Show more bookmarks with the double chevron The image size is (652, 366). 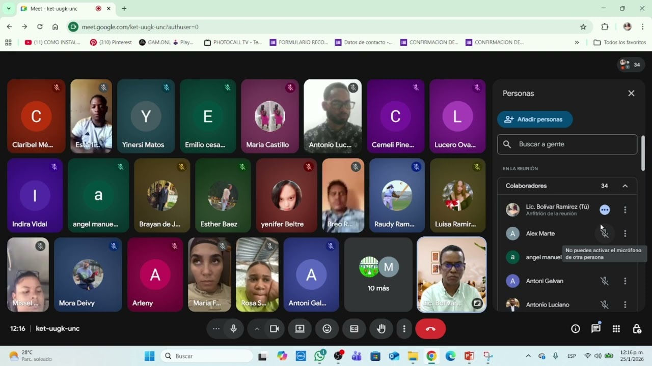pyautogui.click(x=577, y=43)
